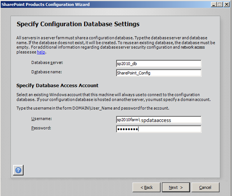Focus the Database name input field
The height and width of the screenshot is (196, 233).
point(159,73)
